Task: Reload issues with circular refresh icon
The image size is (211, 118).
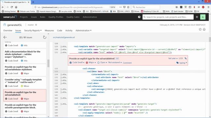Action: tap(45, 37)
